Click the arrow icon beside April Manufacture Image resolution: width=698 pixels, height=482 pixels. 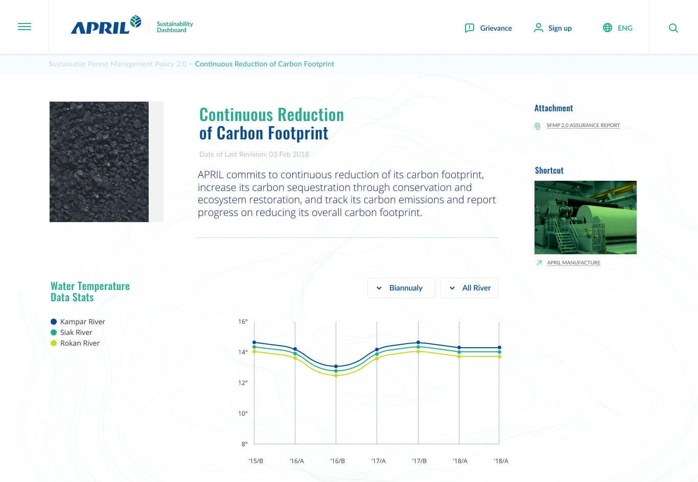[539, 263]
